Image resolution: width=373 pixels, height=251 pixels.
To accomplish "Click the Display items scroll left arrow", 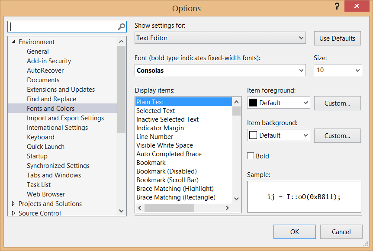I will 140,208.
